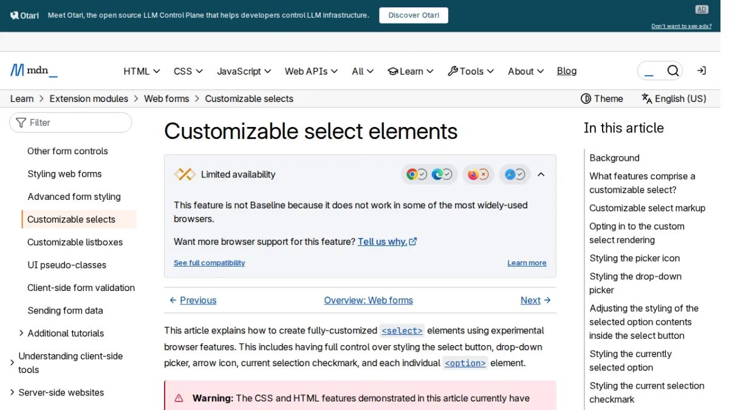Go to the Blog page

point(567,71)
